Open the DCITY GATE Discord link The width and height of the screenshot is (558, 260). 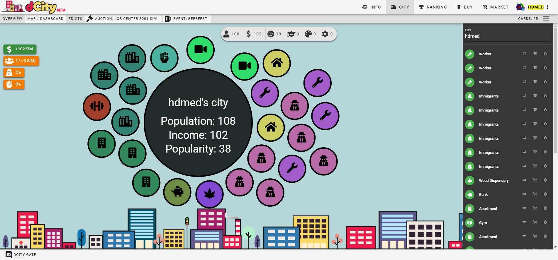click(21, 255)
